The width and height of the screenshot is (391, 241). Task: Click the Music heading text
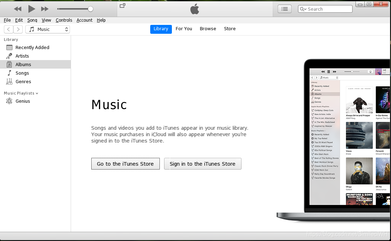click(x=109, y=105)
